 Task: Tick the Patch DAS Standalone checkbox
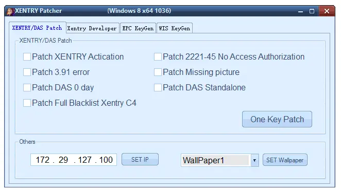click(158, 88)
